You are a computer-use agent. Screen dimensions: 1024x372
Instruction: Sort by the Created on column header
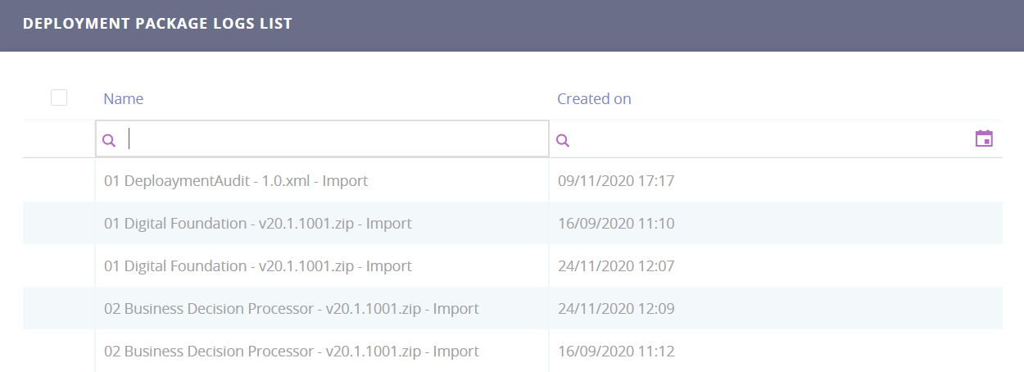click(594, 99)
